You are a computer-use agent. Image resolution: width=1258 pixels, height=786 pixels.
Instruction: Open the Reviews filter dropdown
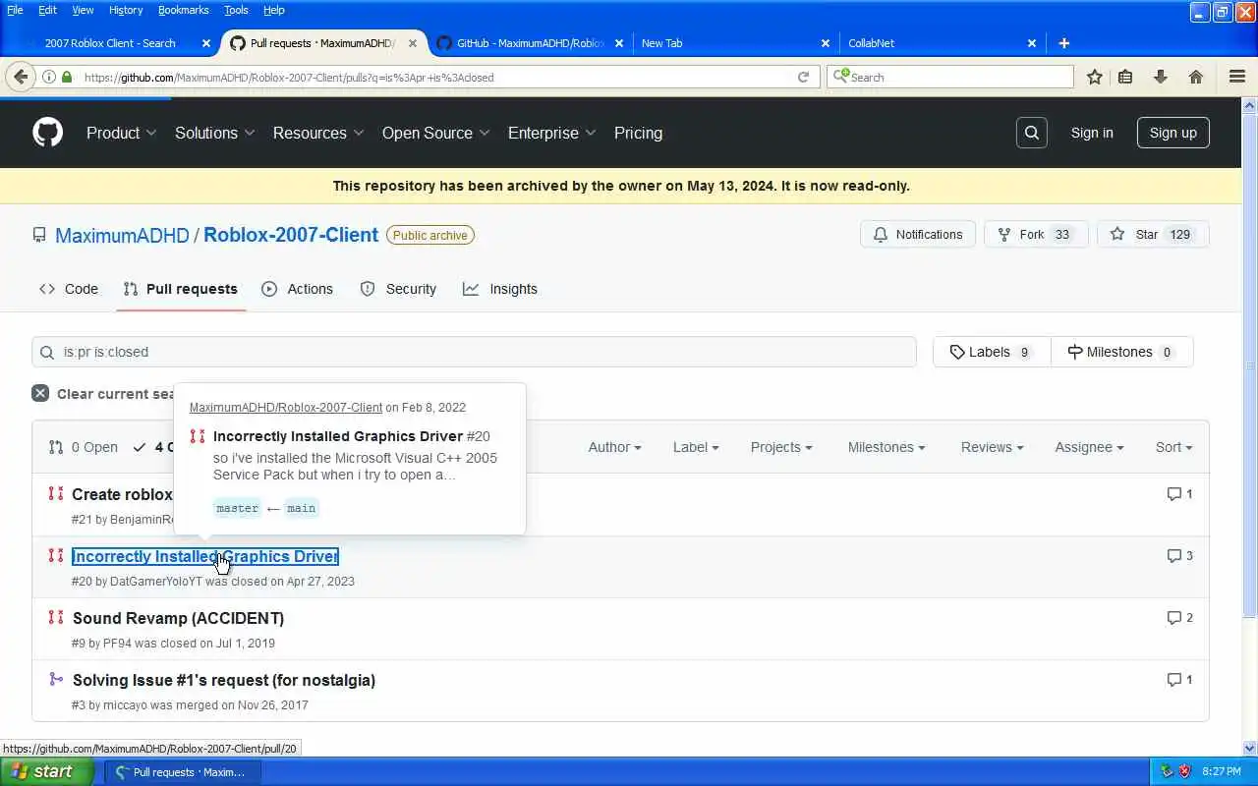click(992, 447)
